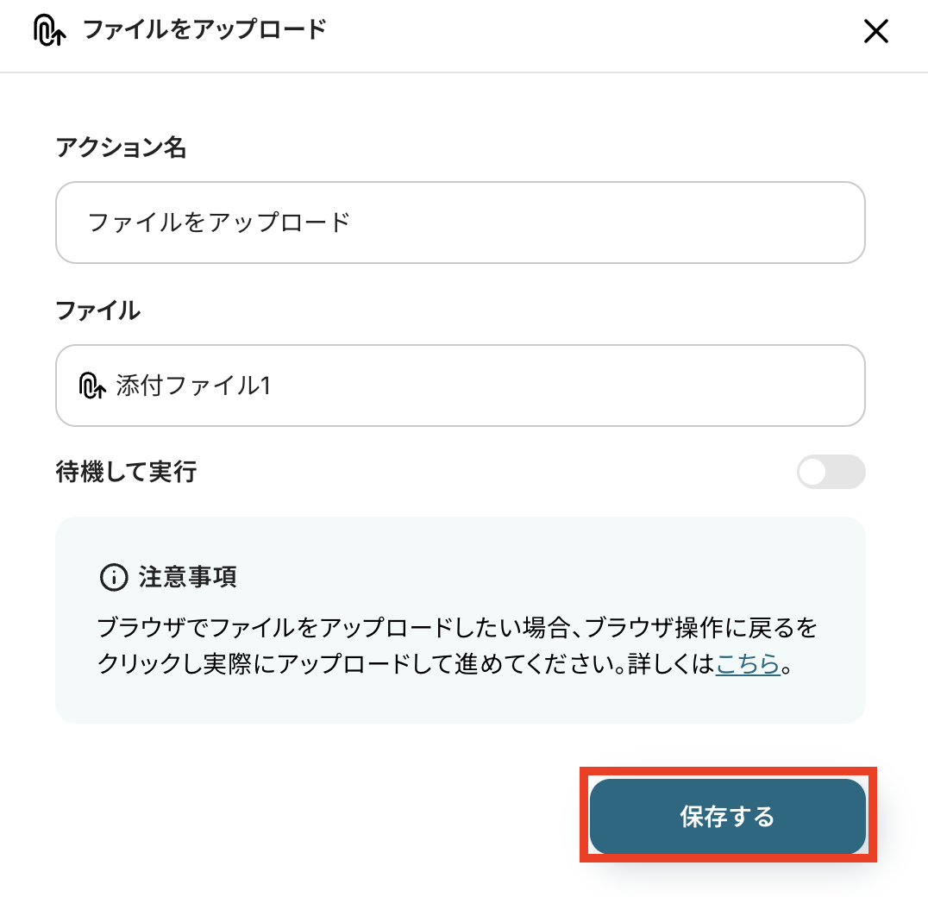Close the dialog with the X icon
Screen dimensions: 928x897
tap(875, 32)
